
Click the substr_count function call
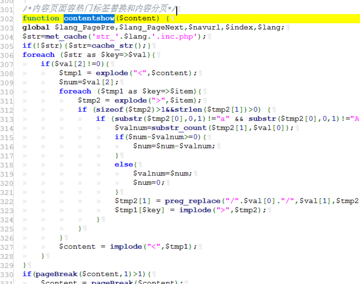tap(179, 128)
